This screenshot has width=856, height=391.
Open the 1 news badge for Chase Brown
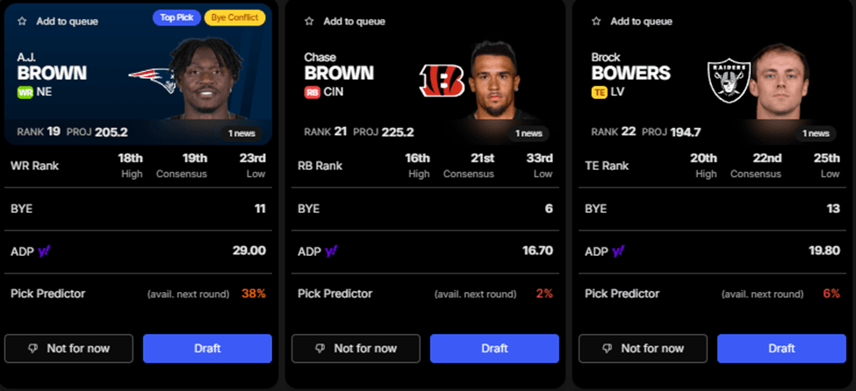(x=529, y=133)
